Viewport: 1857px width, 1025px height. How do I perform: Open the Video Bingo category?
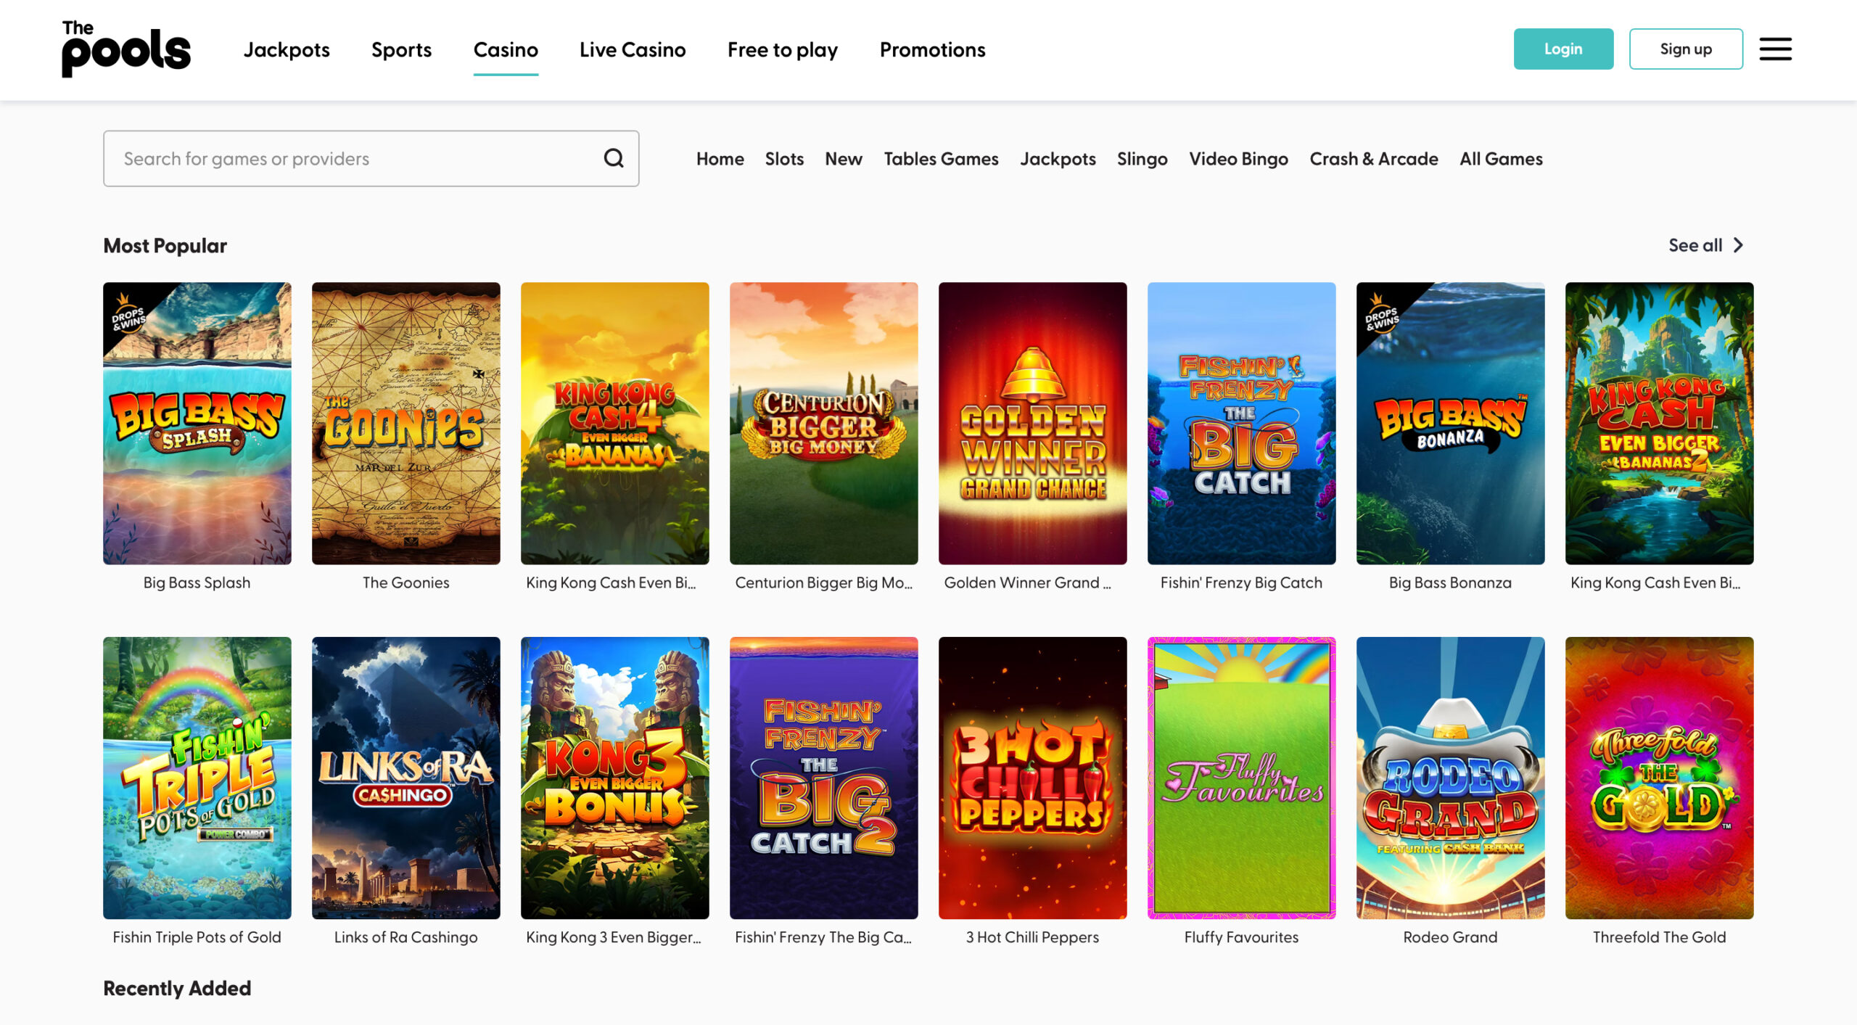[1238, 158]
